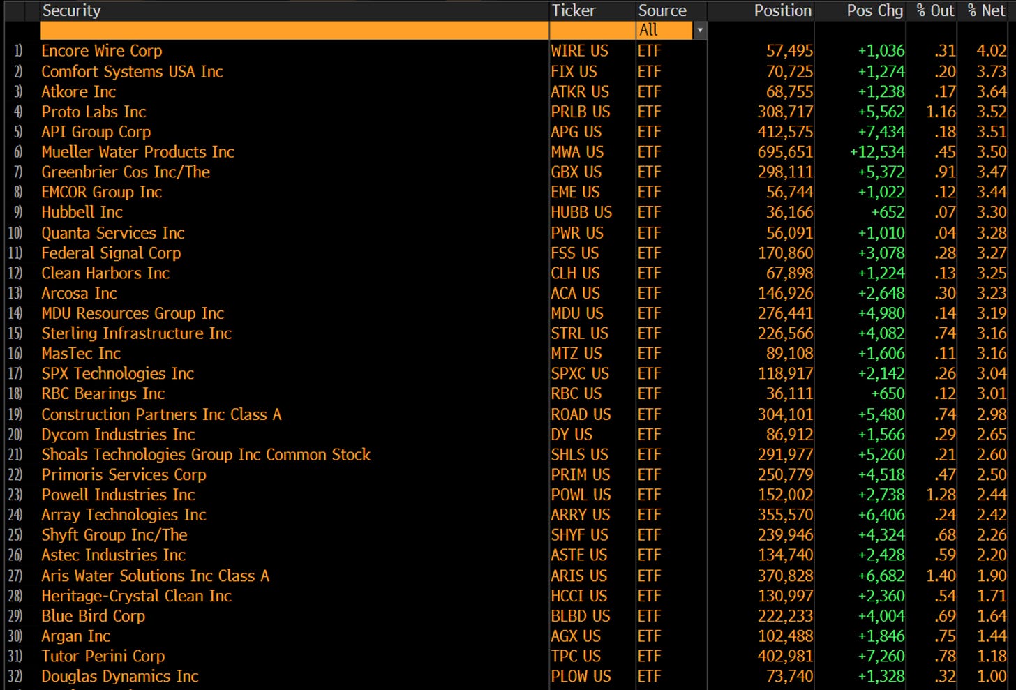Image resolution: width=1016 pixels, height=690 pixels.
Task: Select SPX Technologies Inc
Action: (117, 374)
